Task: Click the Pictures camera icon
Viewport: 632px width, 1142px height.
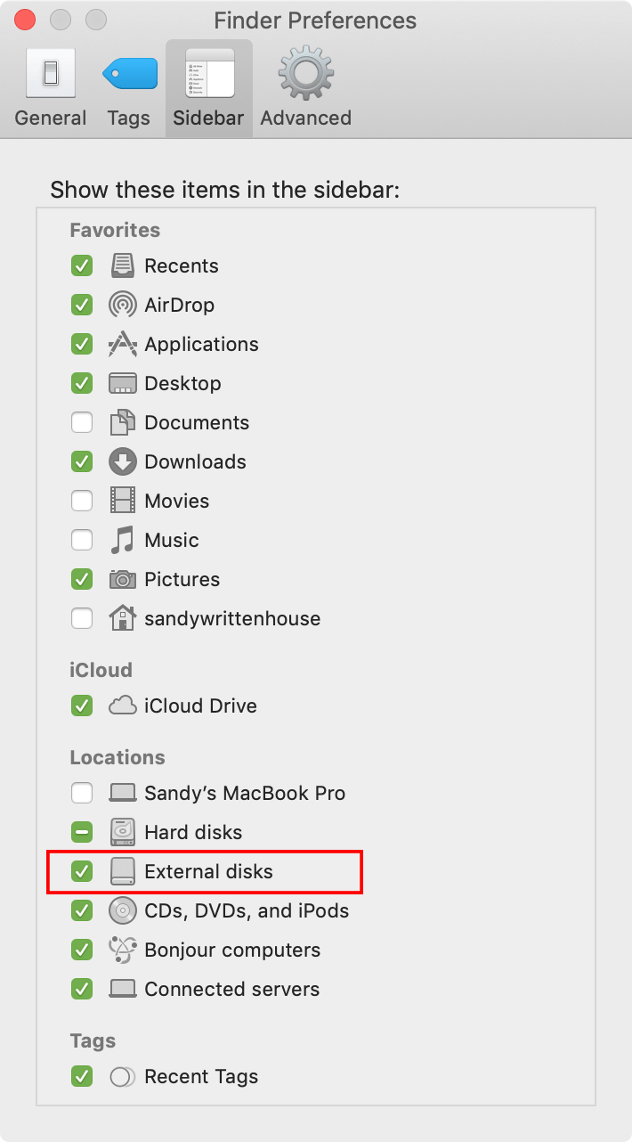Action: click(x=123, y=579)
